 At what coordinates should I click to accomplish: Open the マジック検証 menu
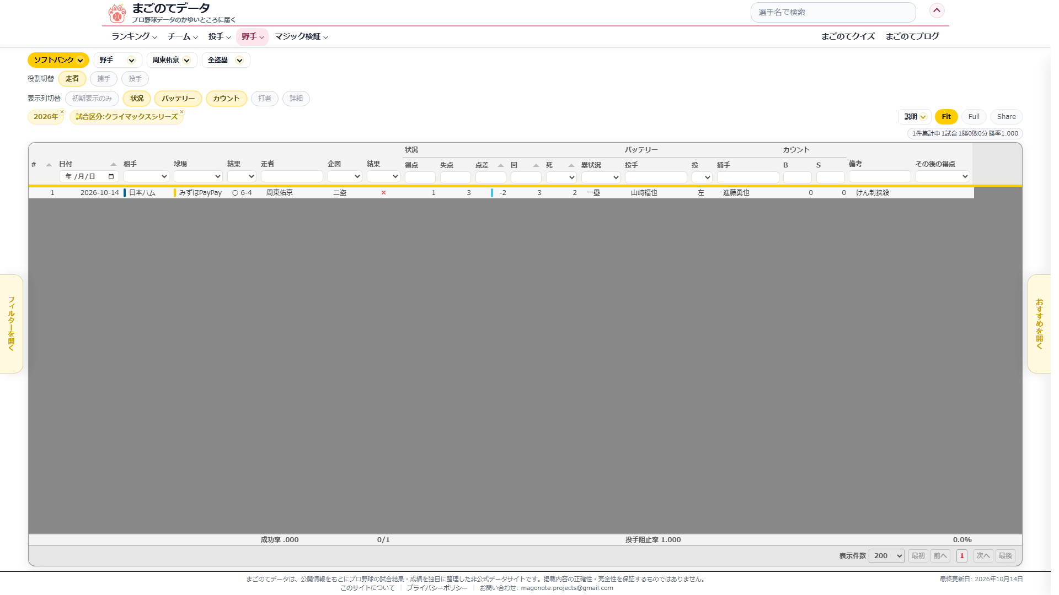click(302, 36)
